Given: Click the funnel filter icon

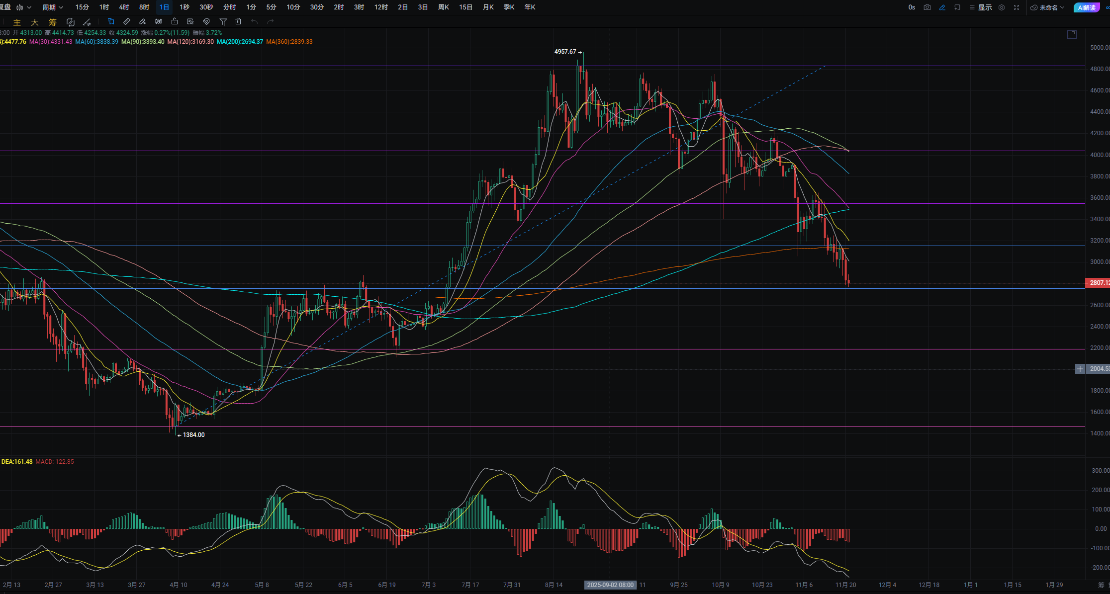Looking at the screenshot, I should tap(223, 21).
